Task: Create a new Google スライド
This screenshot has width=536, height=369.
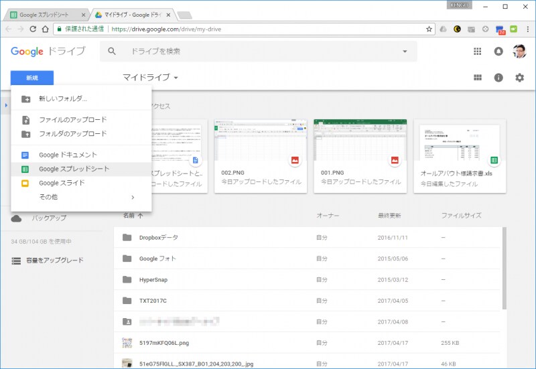Action: click(81, 183)
